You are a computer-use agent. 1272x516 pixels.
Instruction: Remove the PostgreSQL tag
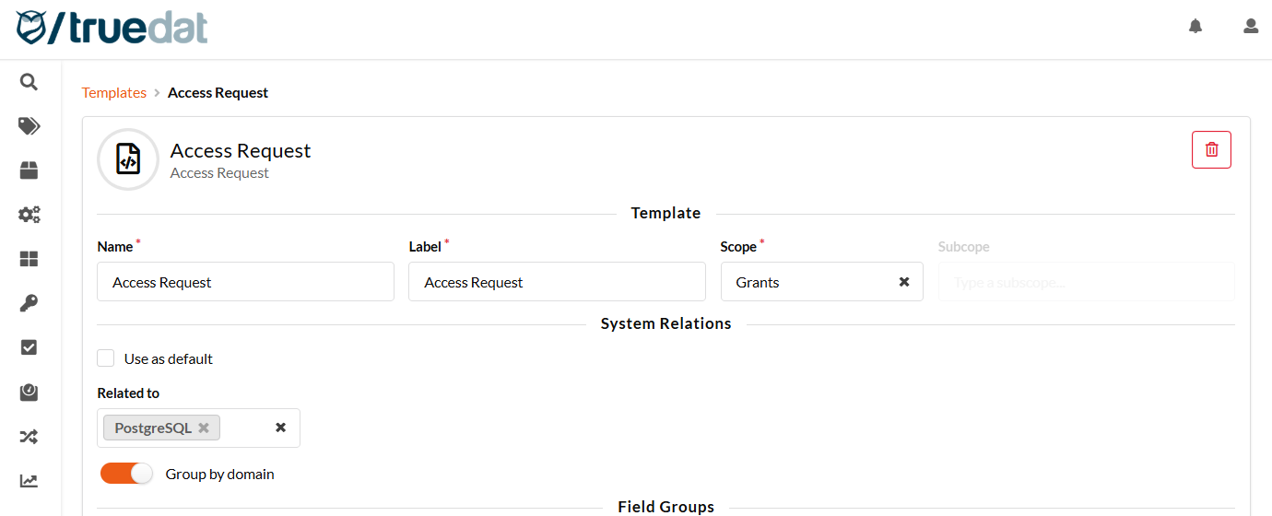point(204,428)
